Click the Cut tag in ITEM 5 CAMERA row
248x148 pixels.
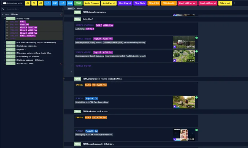(x=94, y=85)
